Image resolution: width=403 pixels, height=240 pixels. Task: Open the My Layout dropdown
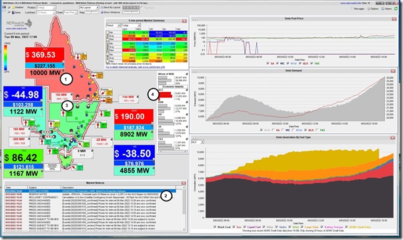click(89, 7)
